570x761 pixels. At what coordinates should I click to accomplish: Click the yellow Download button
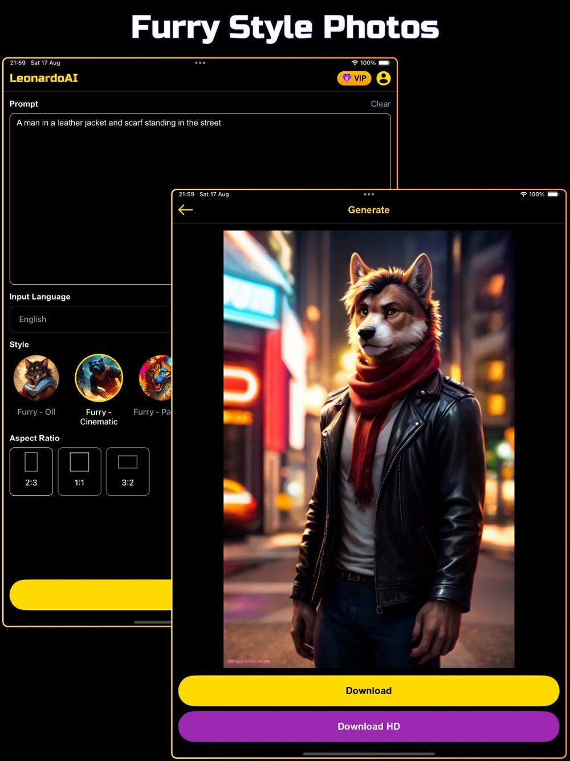pos(369,691)
